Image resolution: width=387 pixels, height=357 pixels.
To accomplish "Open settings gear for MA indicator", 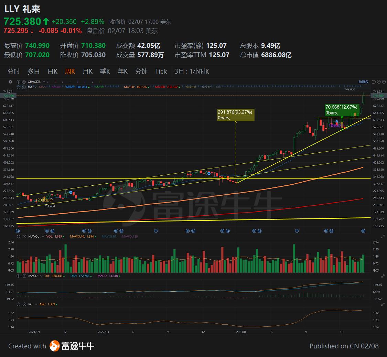I will click(x=18, y=87).
